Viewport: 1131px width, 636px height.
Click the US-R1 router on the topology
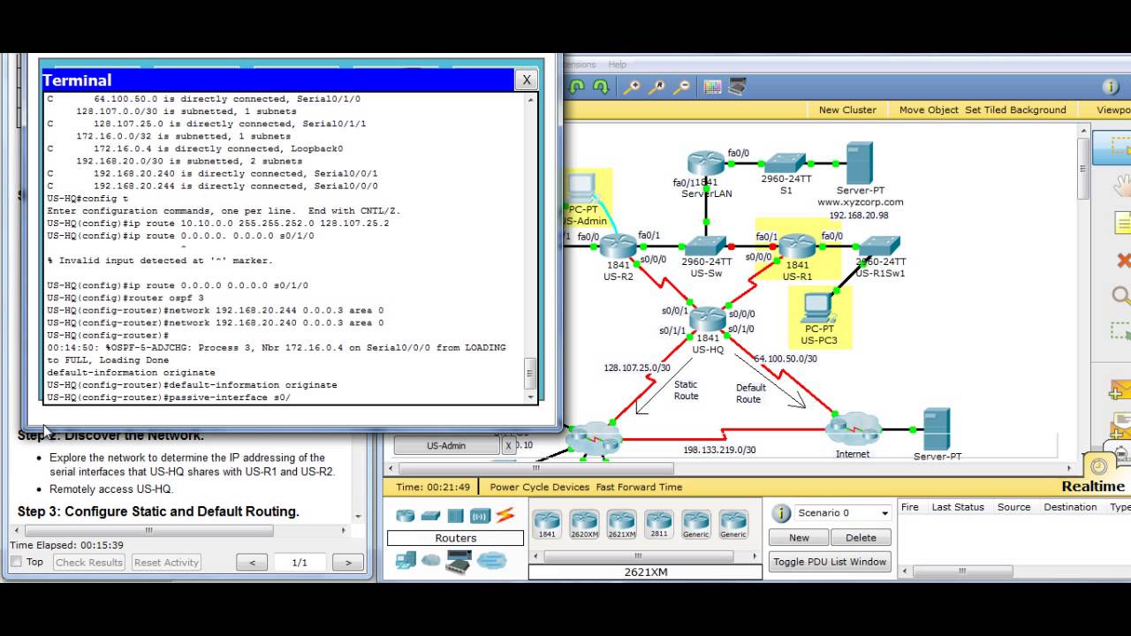797,246
